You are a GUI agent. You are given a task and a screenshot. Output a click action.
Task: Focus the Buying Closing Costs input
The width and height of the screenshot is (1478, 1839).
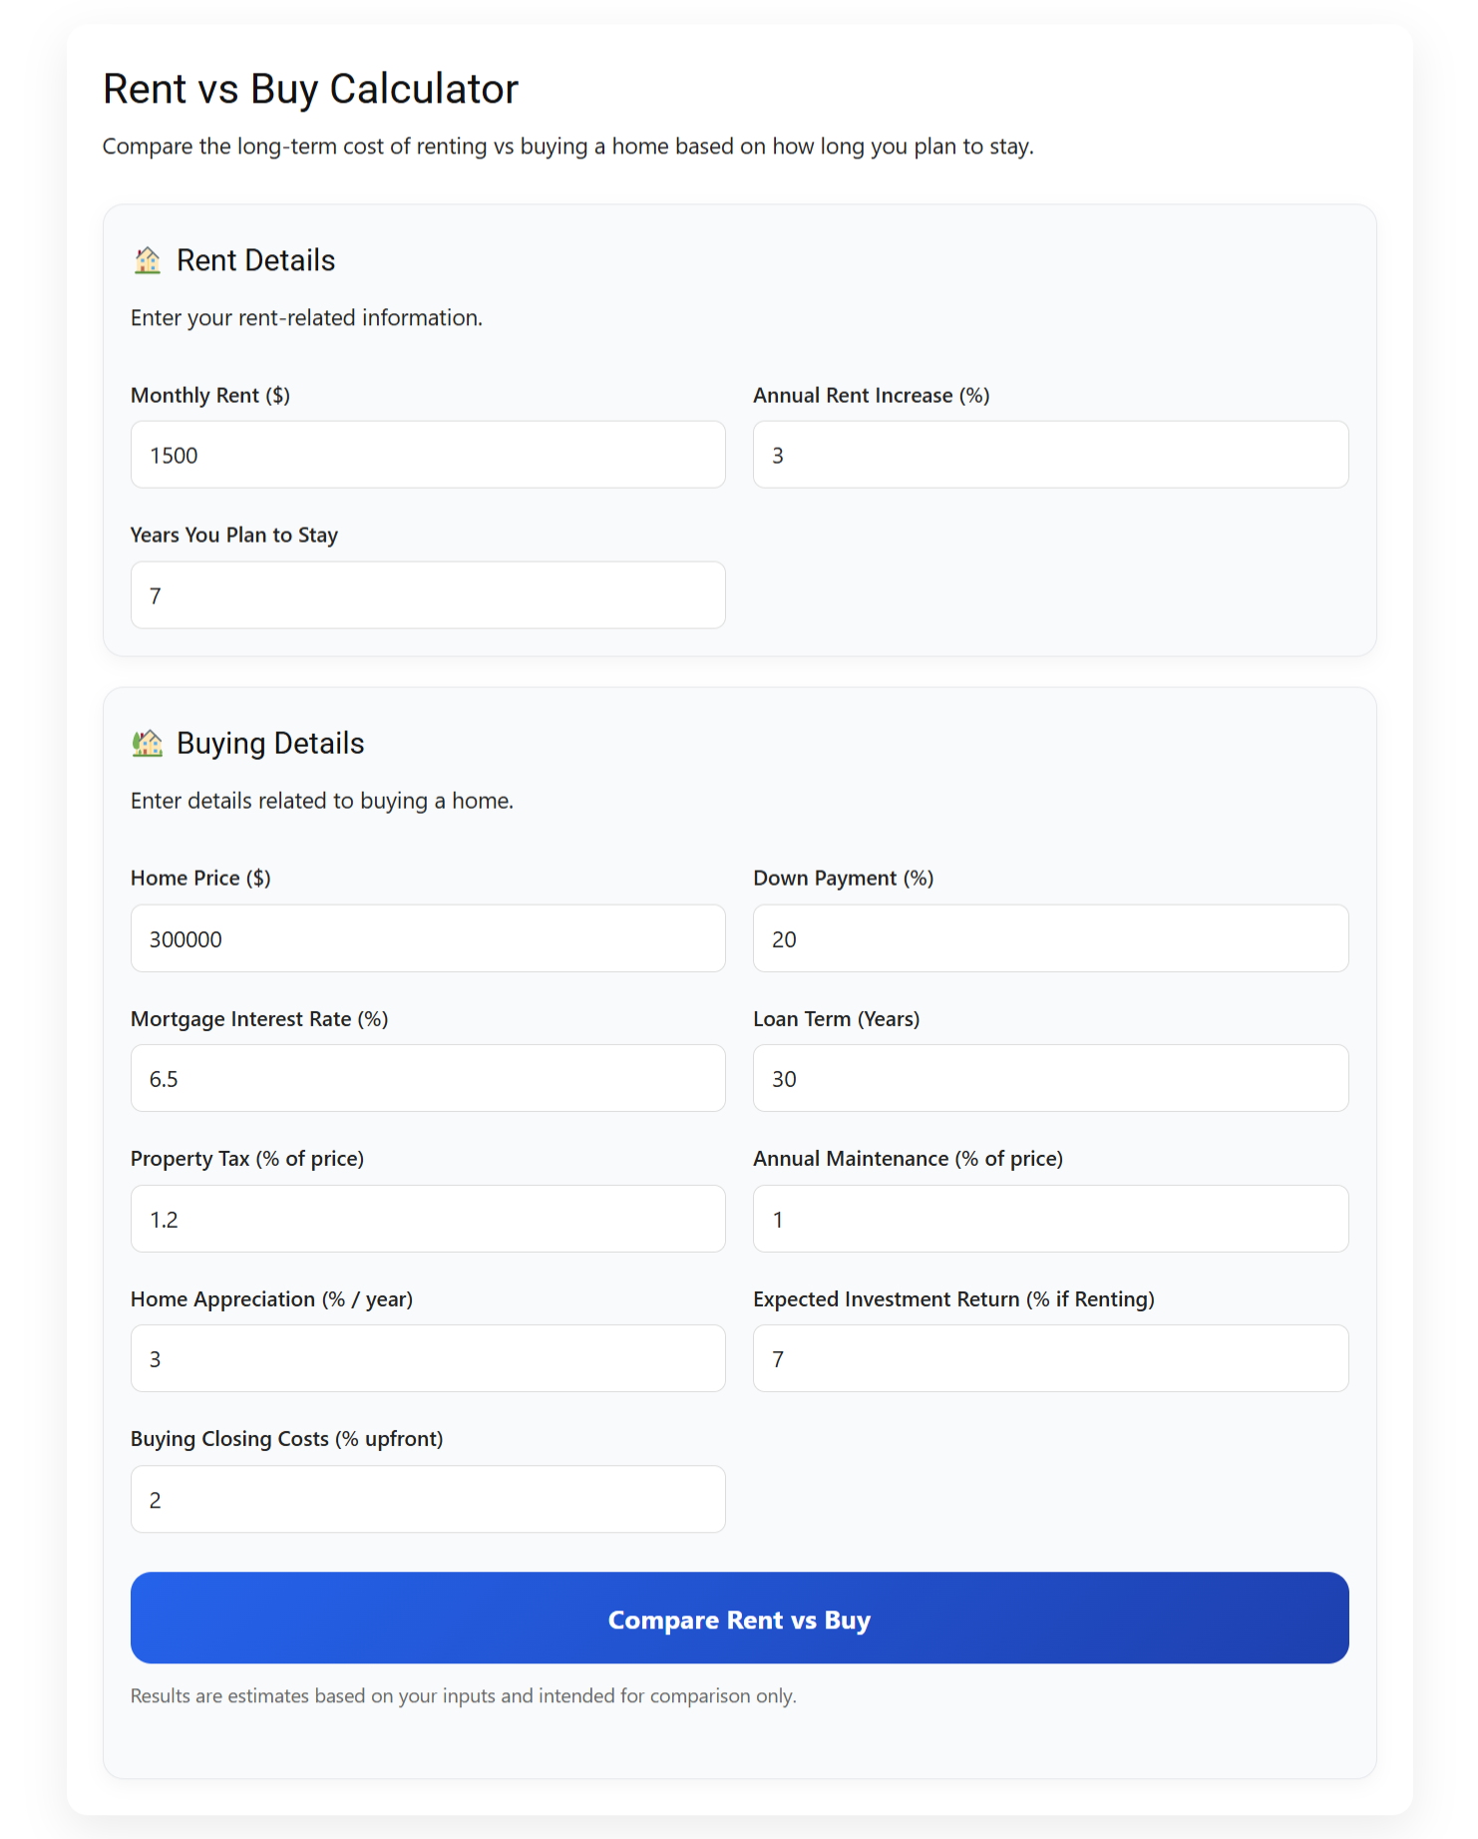[x=427, y=1499]
